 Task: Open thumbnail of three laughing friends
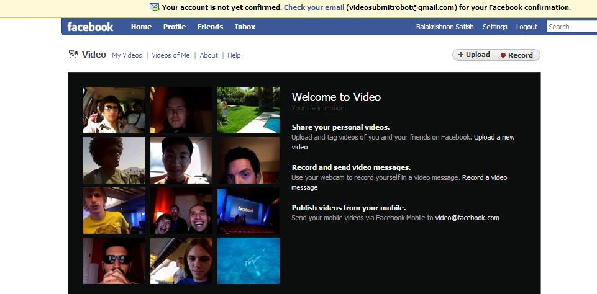pos(181,210)
